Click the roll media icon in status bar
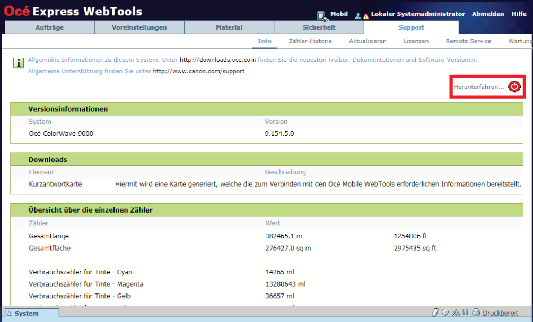This screenshot has width=533, height=322. click(445, 312)
